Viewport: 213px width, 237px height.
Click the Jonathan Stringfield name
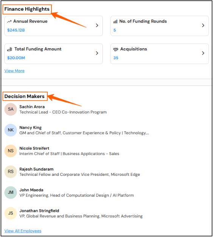39,211
